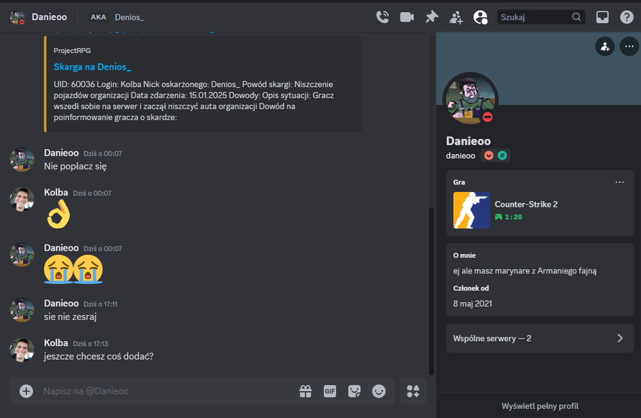Open Discord help

[627, 17]
